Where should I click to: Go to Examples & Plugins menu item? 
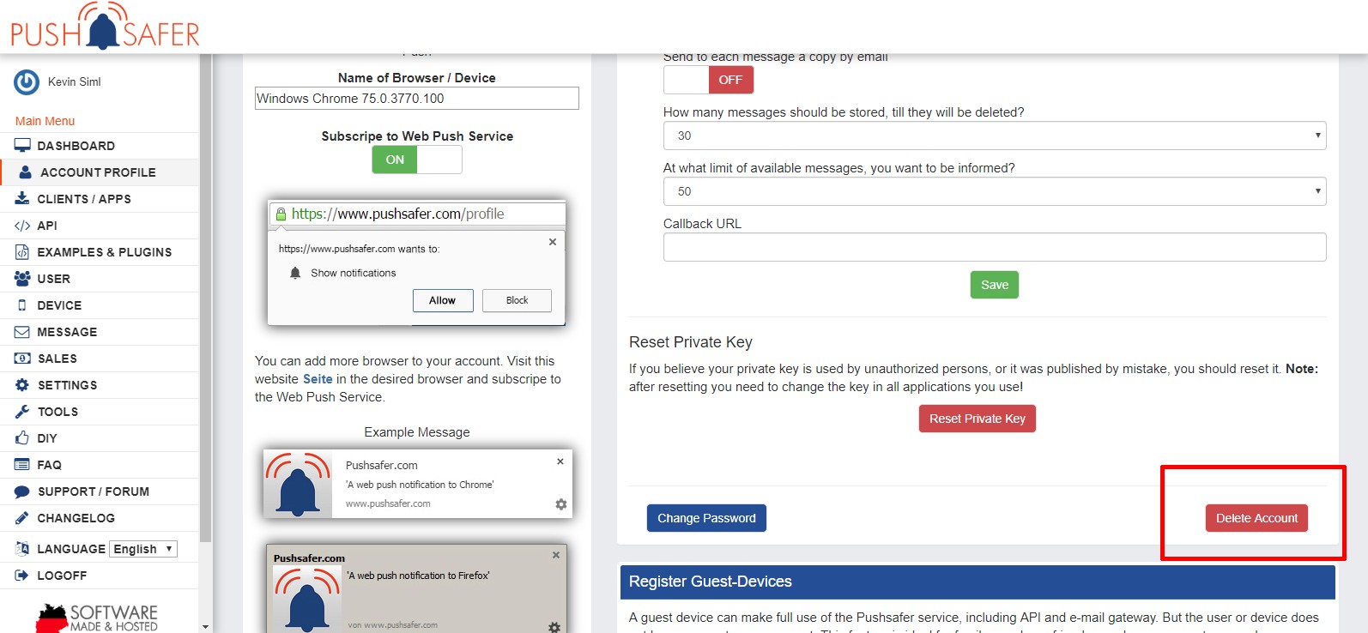pyautogui.click(x=100, y=252)
